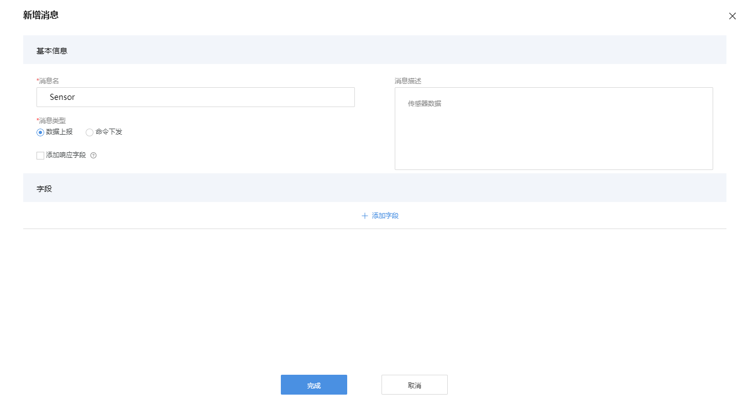Click the plus icon before 添加字段

point(364,216)
